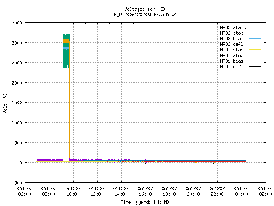Click the 061207 22:00 x-axis label
This screenshot has height=206, width=274.
point(217,191)
